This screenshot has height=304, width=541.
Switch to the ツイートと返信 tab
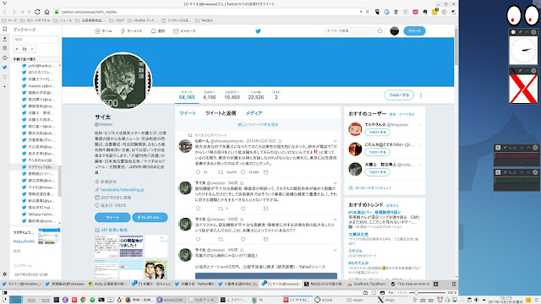221,113
